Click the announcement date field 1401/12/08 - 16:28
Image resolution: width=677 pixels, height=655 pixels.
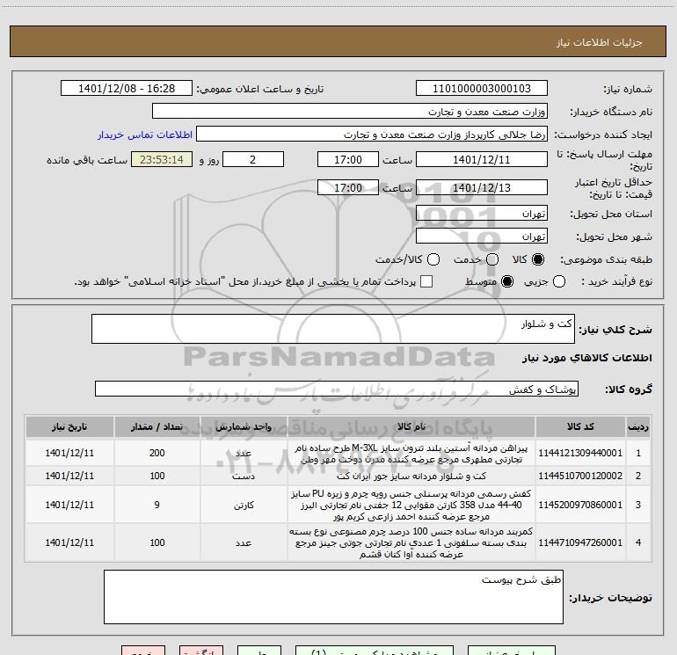127,89
